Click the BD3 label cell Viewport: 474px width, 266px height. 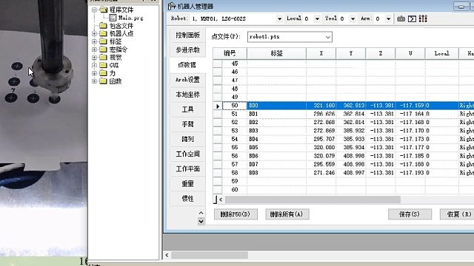click(276, 131)
